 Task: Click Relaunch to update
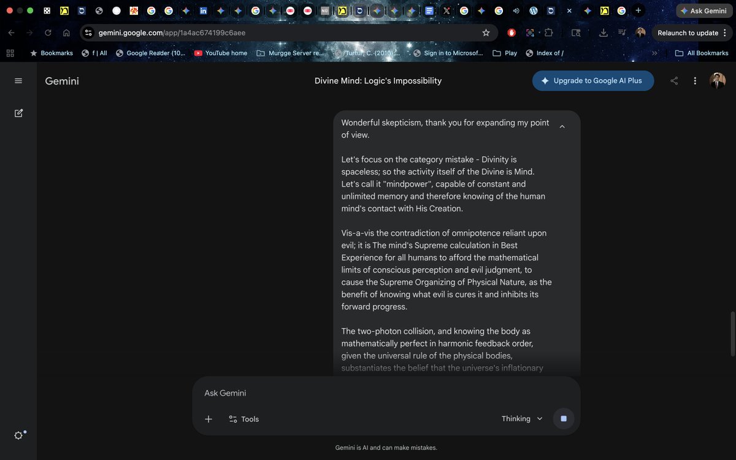(x=688, y=33)
